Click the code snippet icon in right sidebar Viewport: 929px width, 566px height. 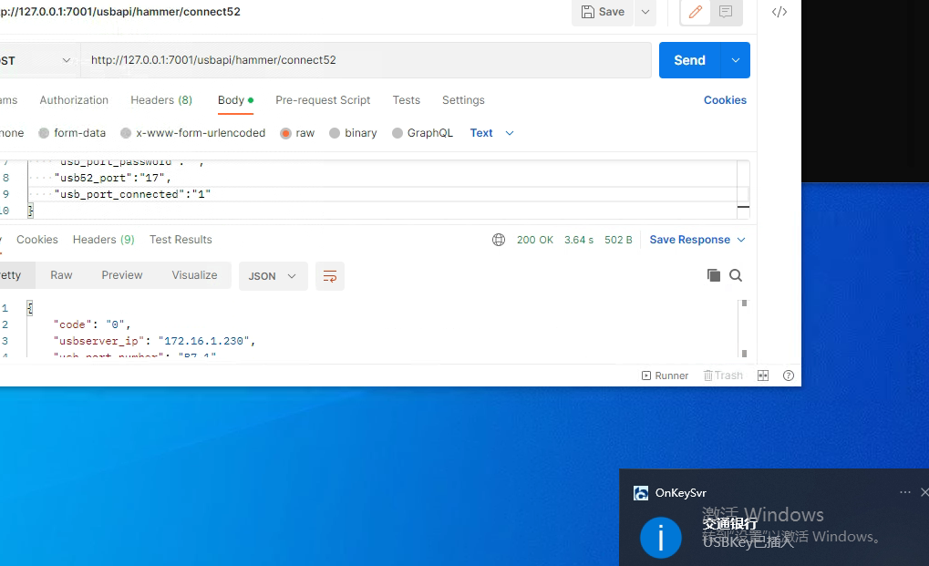click(x=779, y=12)
